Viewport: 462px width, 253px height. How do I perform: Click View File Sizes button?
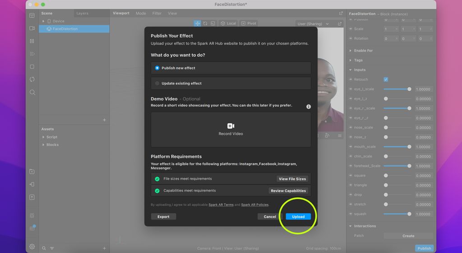(x=292, y=179)
